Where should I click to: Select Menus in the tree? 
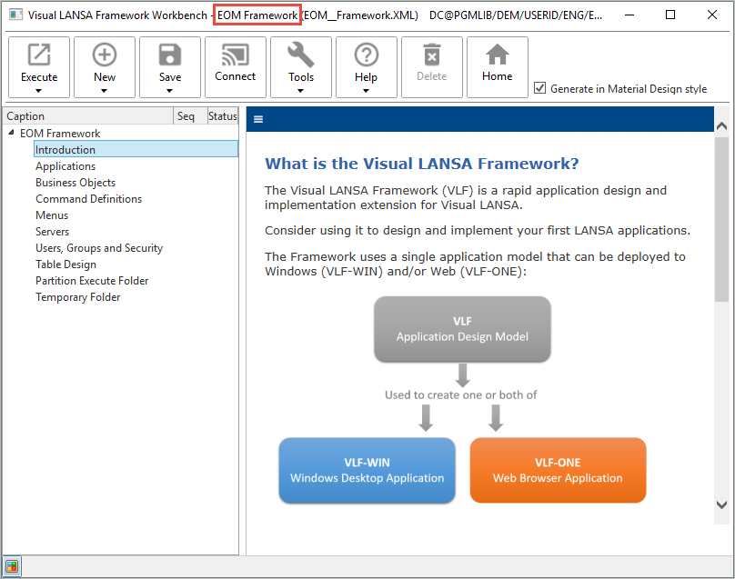tap(52, 215)
